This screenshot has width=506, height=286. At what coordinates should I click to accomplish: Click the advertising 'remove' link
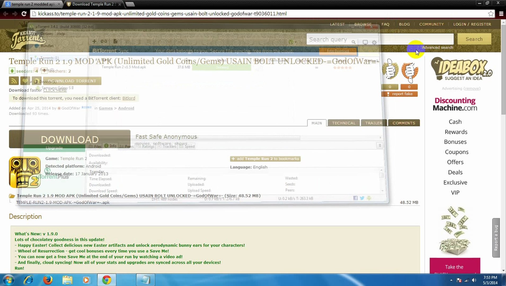(472, 88)
